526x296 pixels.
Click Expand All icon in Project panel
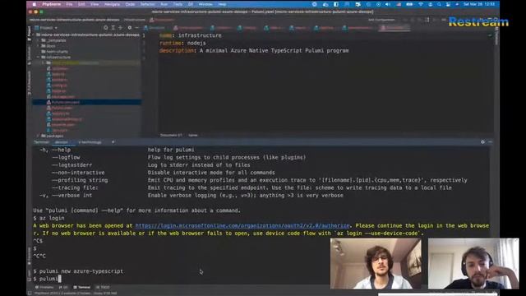113,27
